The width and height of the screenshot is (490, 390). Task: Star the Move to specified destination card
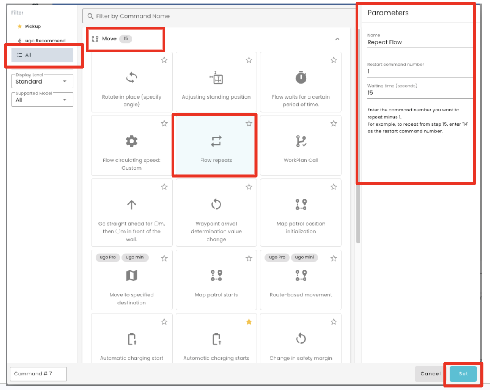[164, 258]
